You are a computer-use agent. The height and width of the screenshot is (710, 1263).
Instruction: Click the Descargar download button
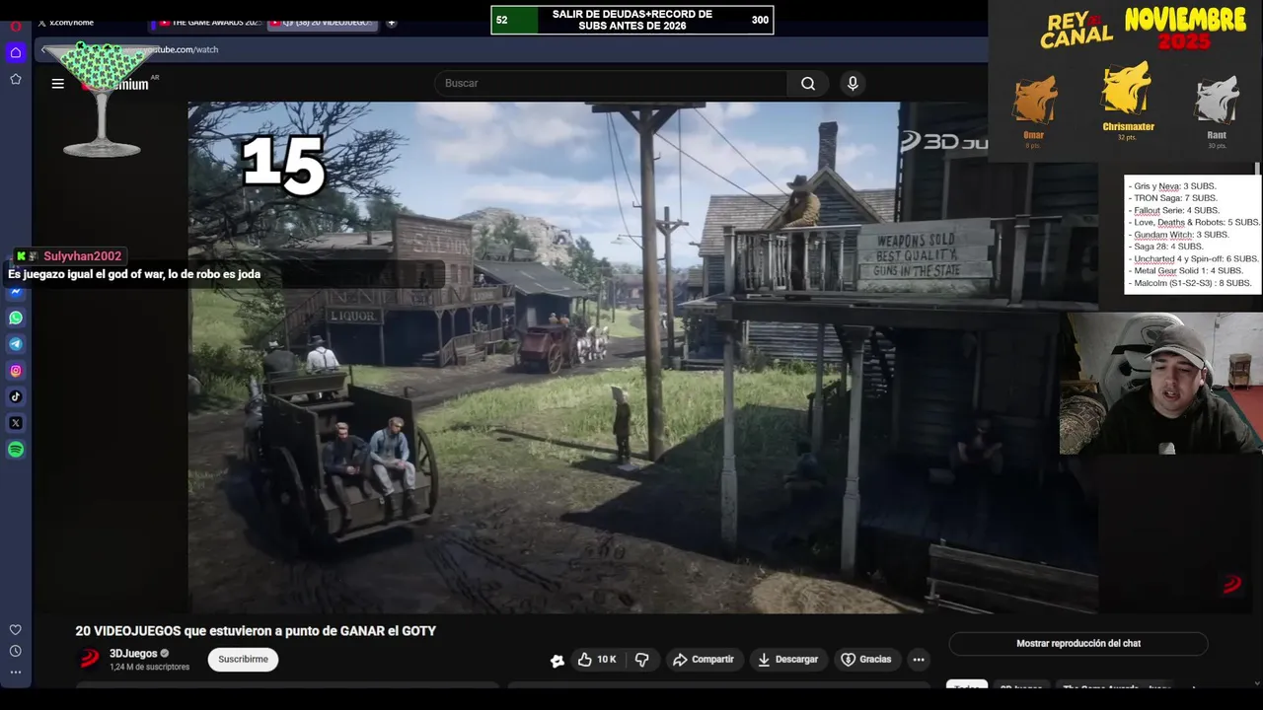(787, 660)
